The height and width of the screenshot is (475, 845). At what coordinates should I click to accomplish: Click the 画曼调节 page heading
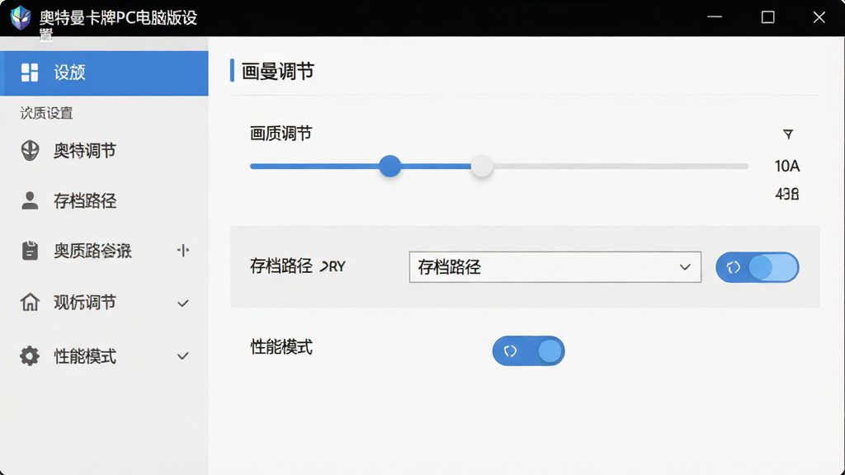pos(277,71)
